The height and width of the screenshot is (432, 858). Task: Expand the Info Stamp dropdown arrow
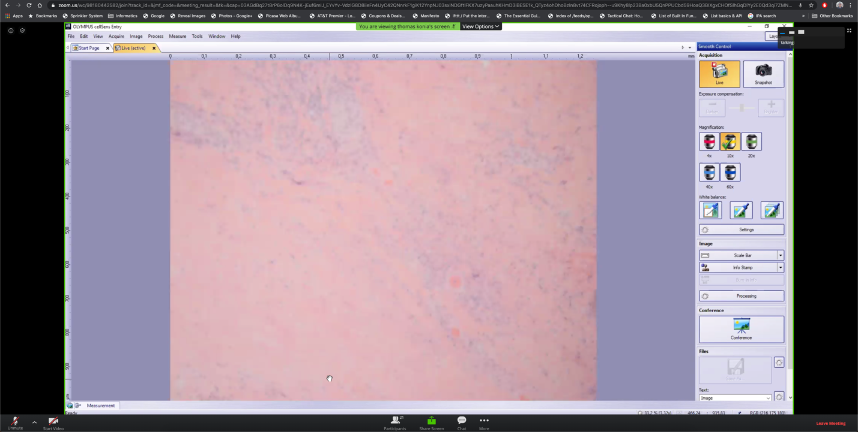pyautogui.click(x=781, y=267)
